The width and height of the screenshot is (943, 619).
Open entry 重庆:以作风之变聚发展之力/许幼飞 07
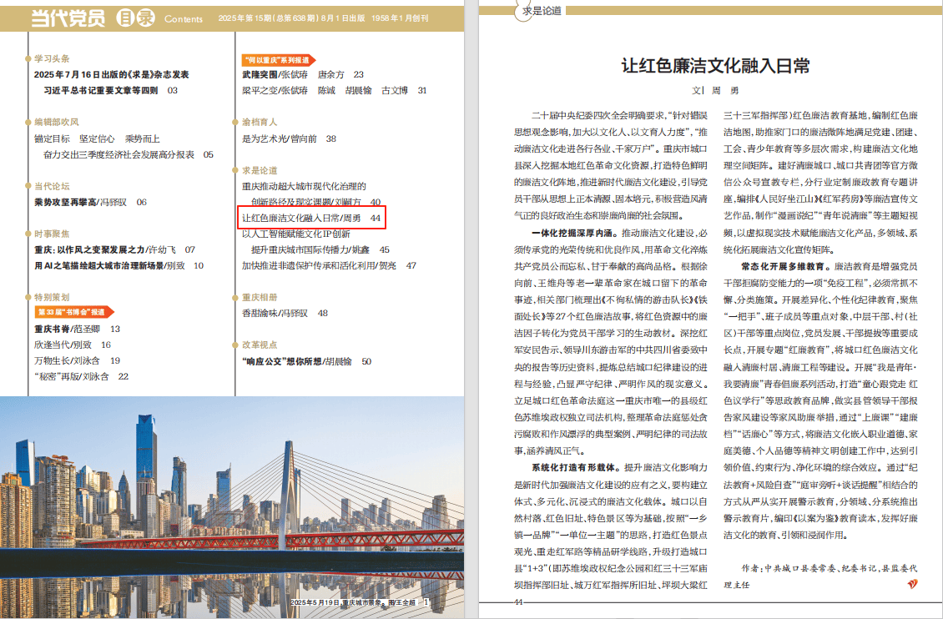pos(114,249)
